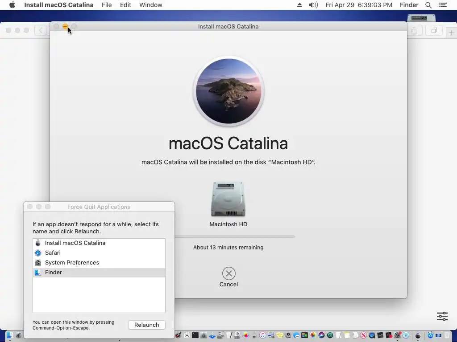The width and height of the screenshot is (457, 342).
Task: Select System Preferences in Force Quit list
Action: tap(99, 263)
